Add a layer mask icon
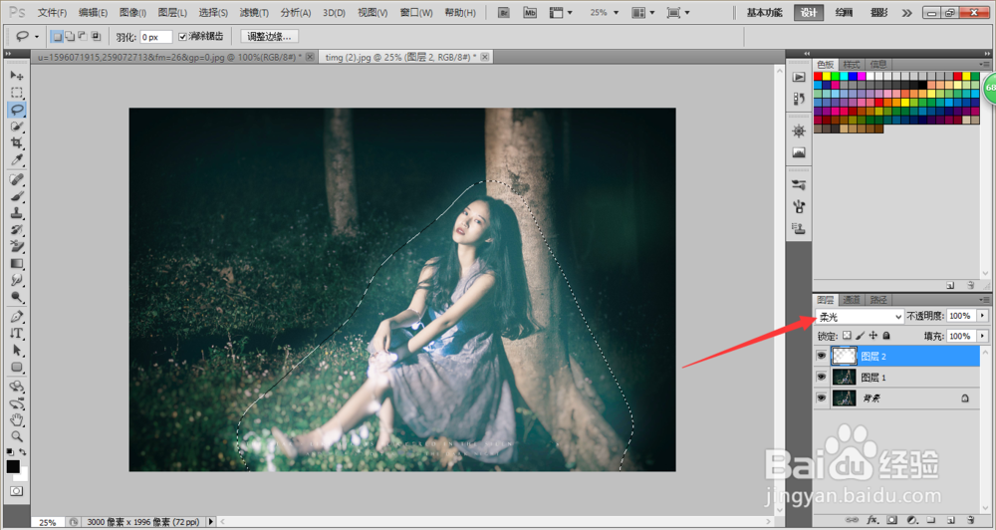The image size is (996, 530). pyautogui.click(x=891, y=520)
